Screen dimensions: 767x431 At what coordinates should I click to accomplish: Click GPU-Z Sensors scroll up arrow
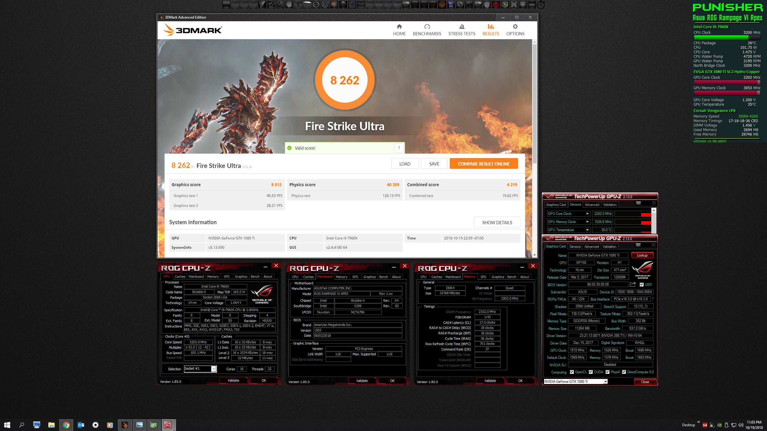[x=654, y=211]
